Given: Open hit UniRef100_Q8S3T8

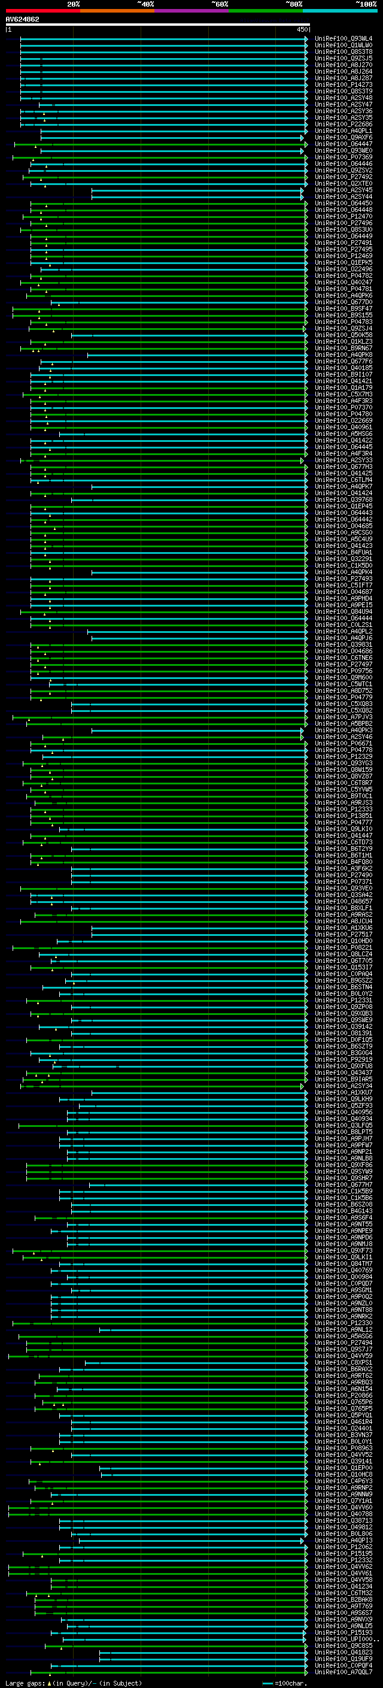Looking at the screenshot, I should click(x=343, y=51).
